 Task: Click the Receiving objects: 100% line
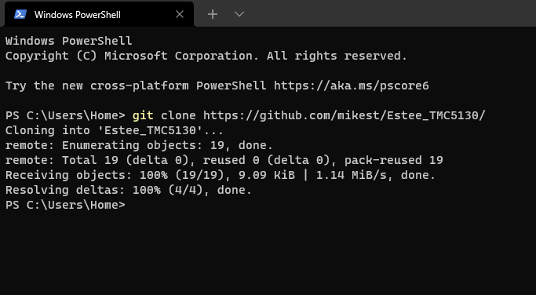pos(221,176)
